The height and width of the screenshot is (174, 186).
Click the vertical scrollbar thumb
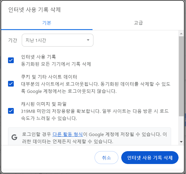(181, 76)
